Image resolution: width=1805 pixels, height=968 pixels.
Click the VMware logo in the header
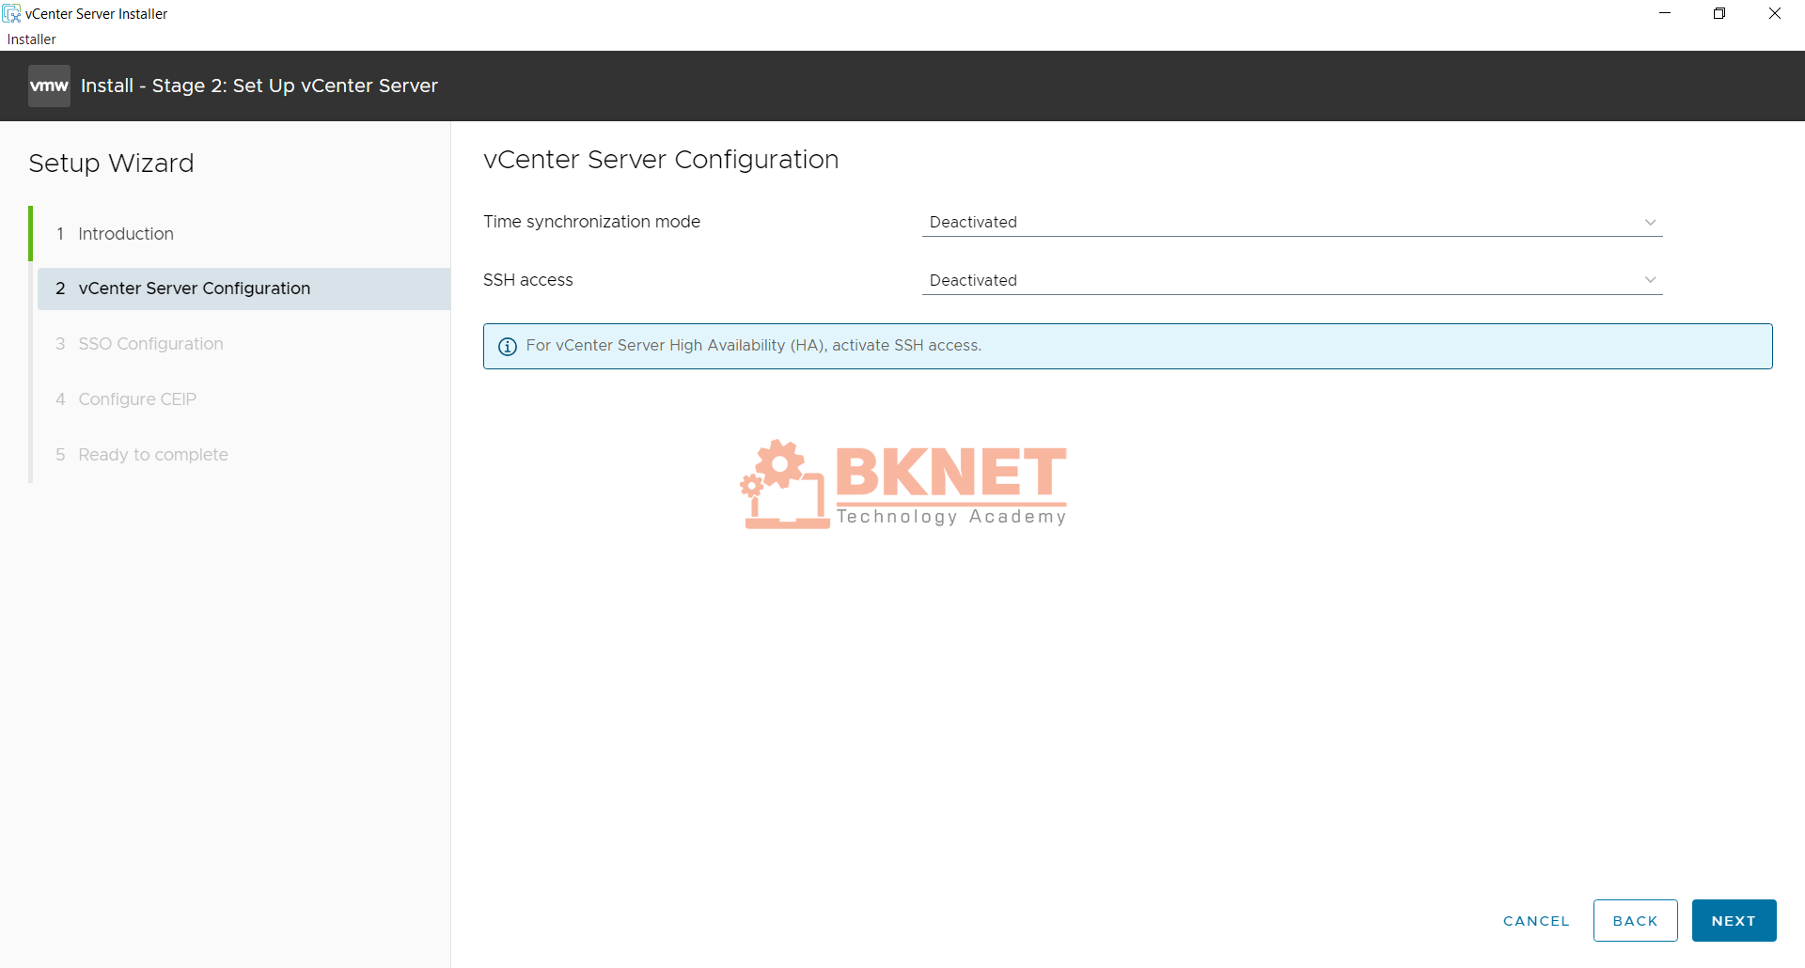(49, 86)
